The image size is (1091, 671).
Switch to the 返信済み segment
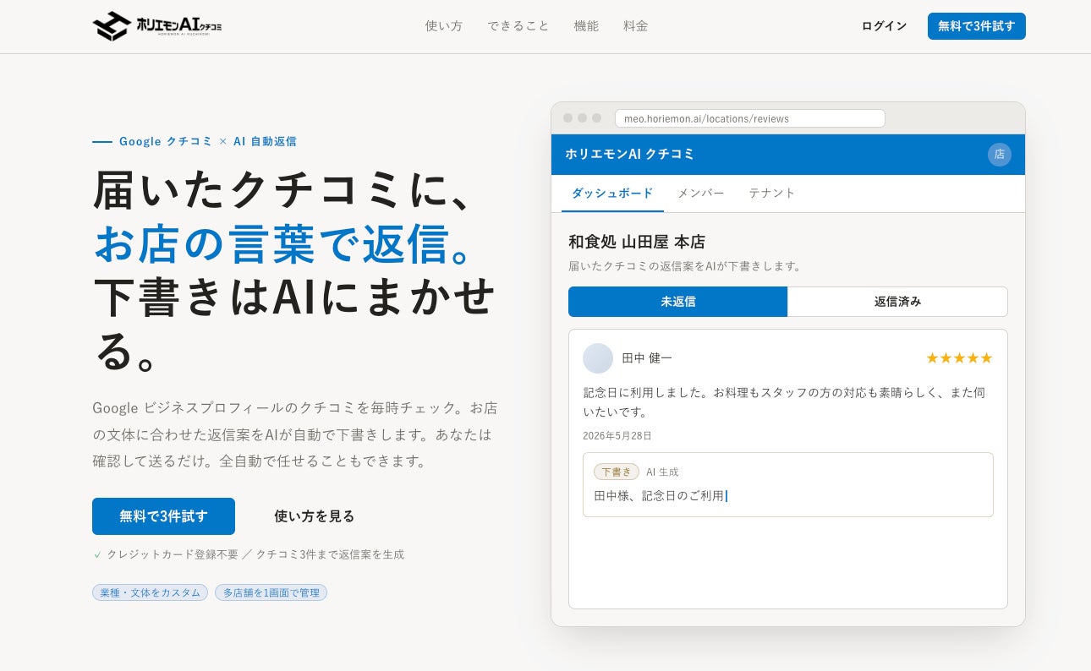coord(897,302)
